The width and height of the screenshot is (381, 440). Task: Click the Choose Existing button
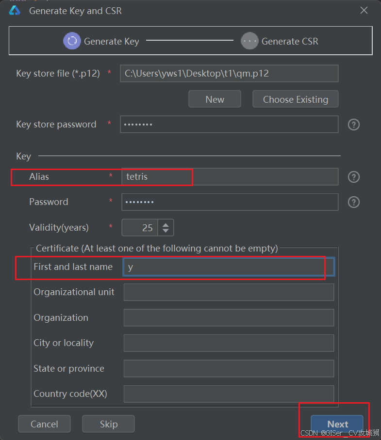coord(295,99)
